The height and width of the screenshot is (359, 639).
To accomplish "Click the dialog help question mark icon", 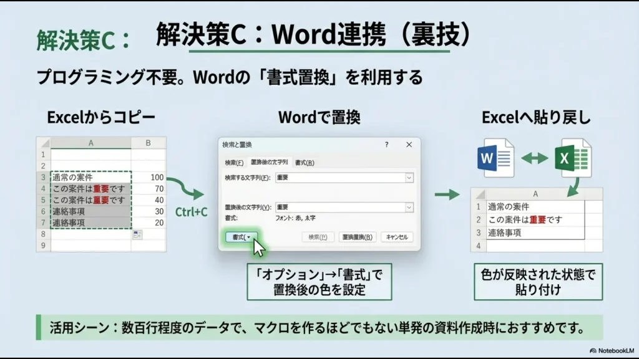I will tap(388, 145).
